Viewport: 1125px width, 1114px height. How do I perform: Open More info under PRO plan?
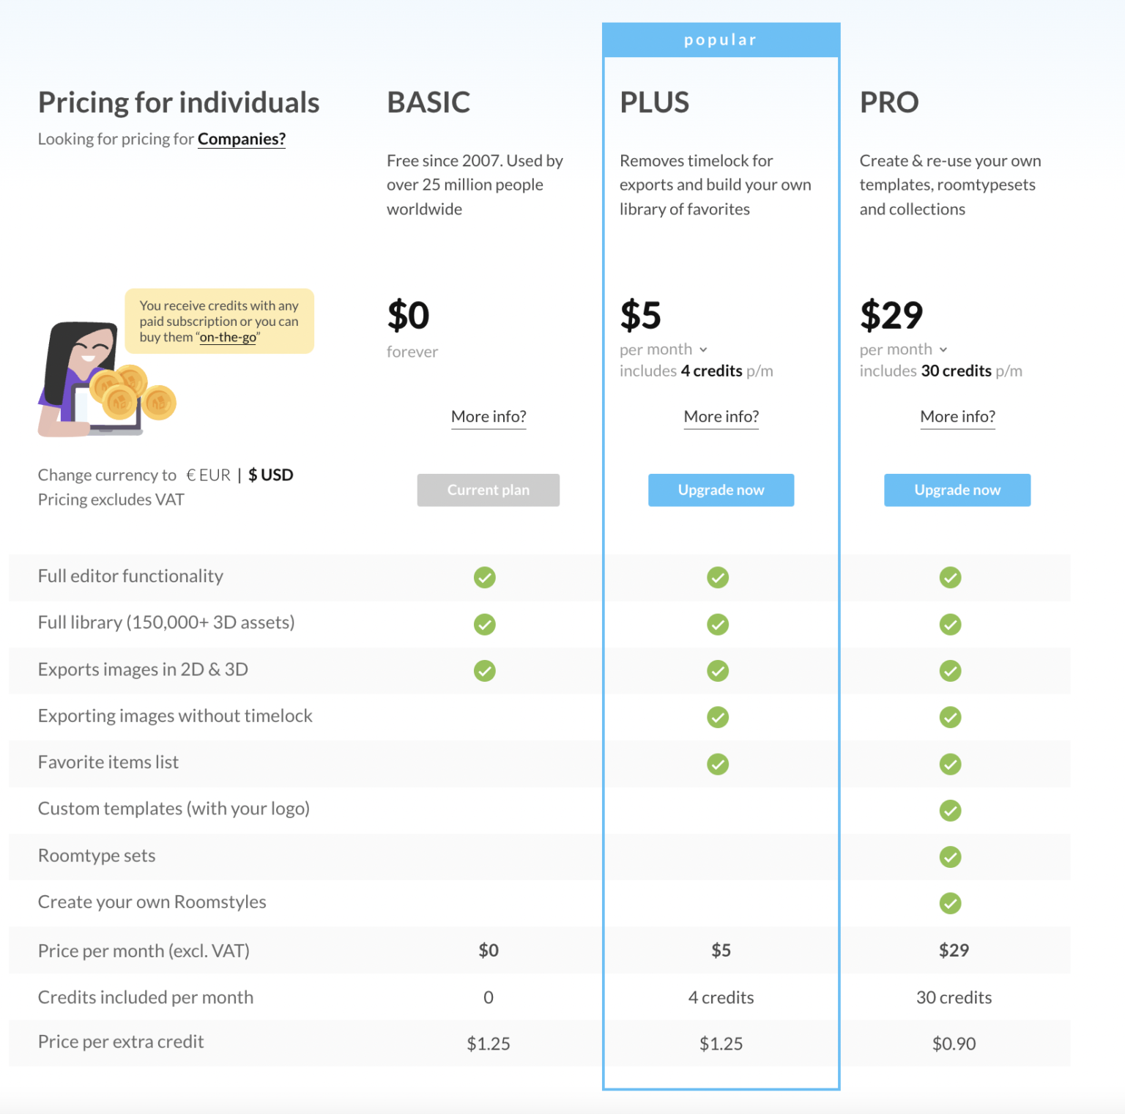957,417
